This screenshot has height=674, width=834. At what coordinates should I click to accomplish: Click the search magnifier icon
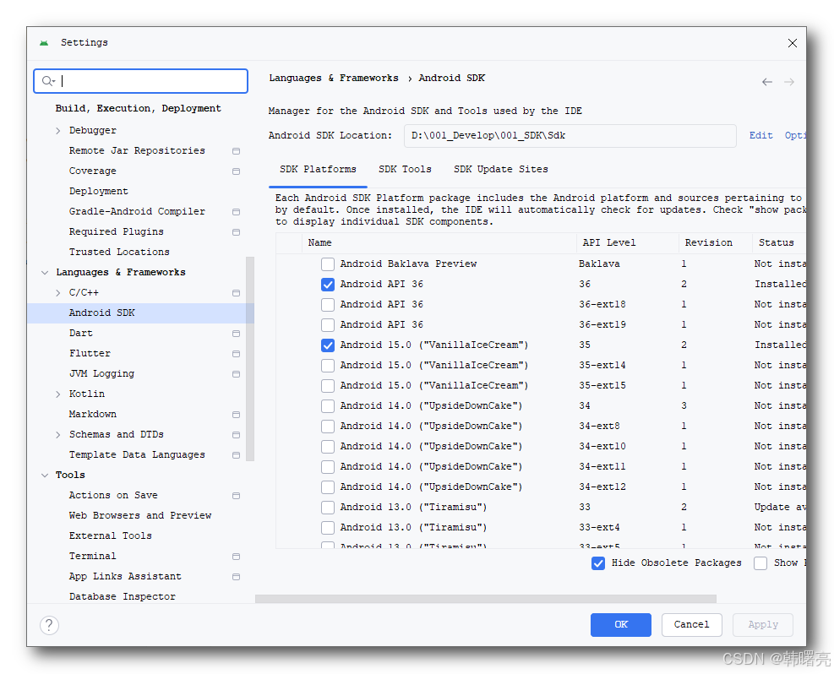click(48, 81)
